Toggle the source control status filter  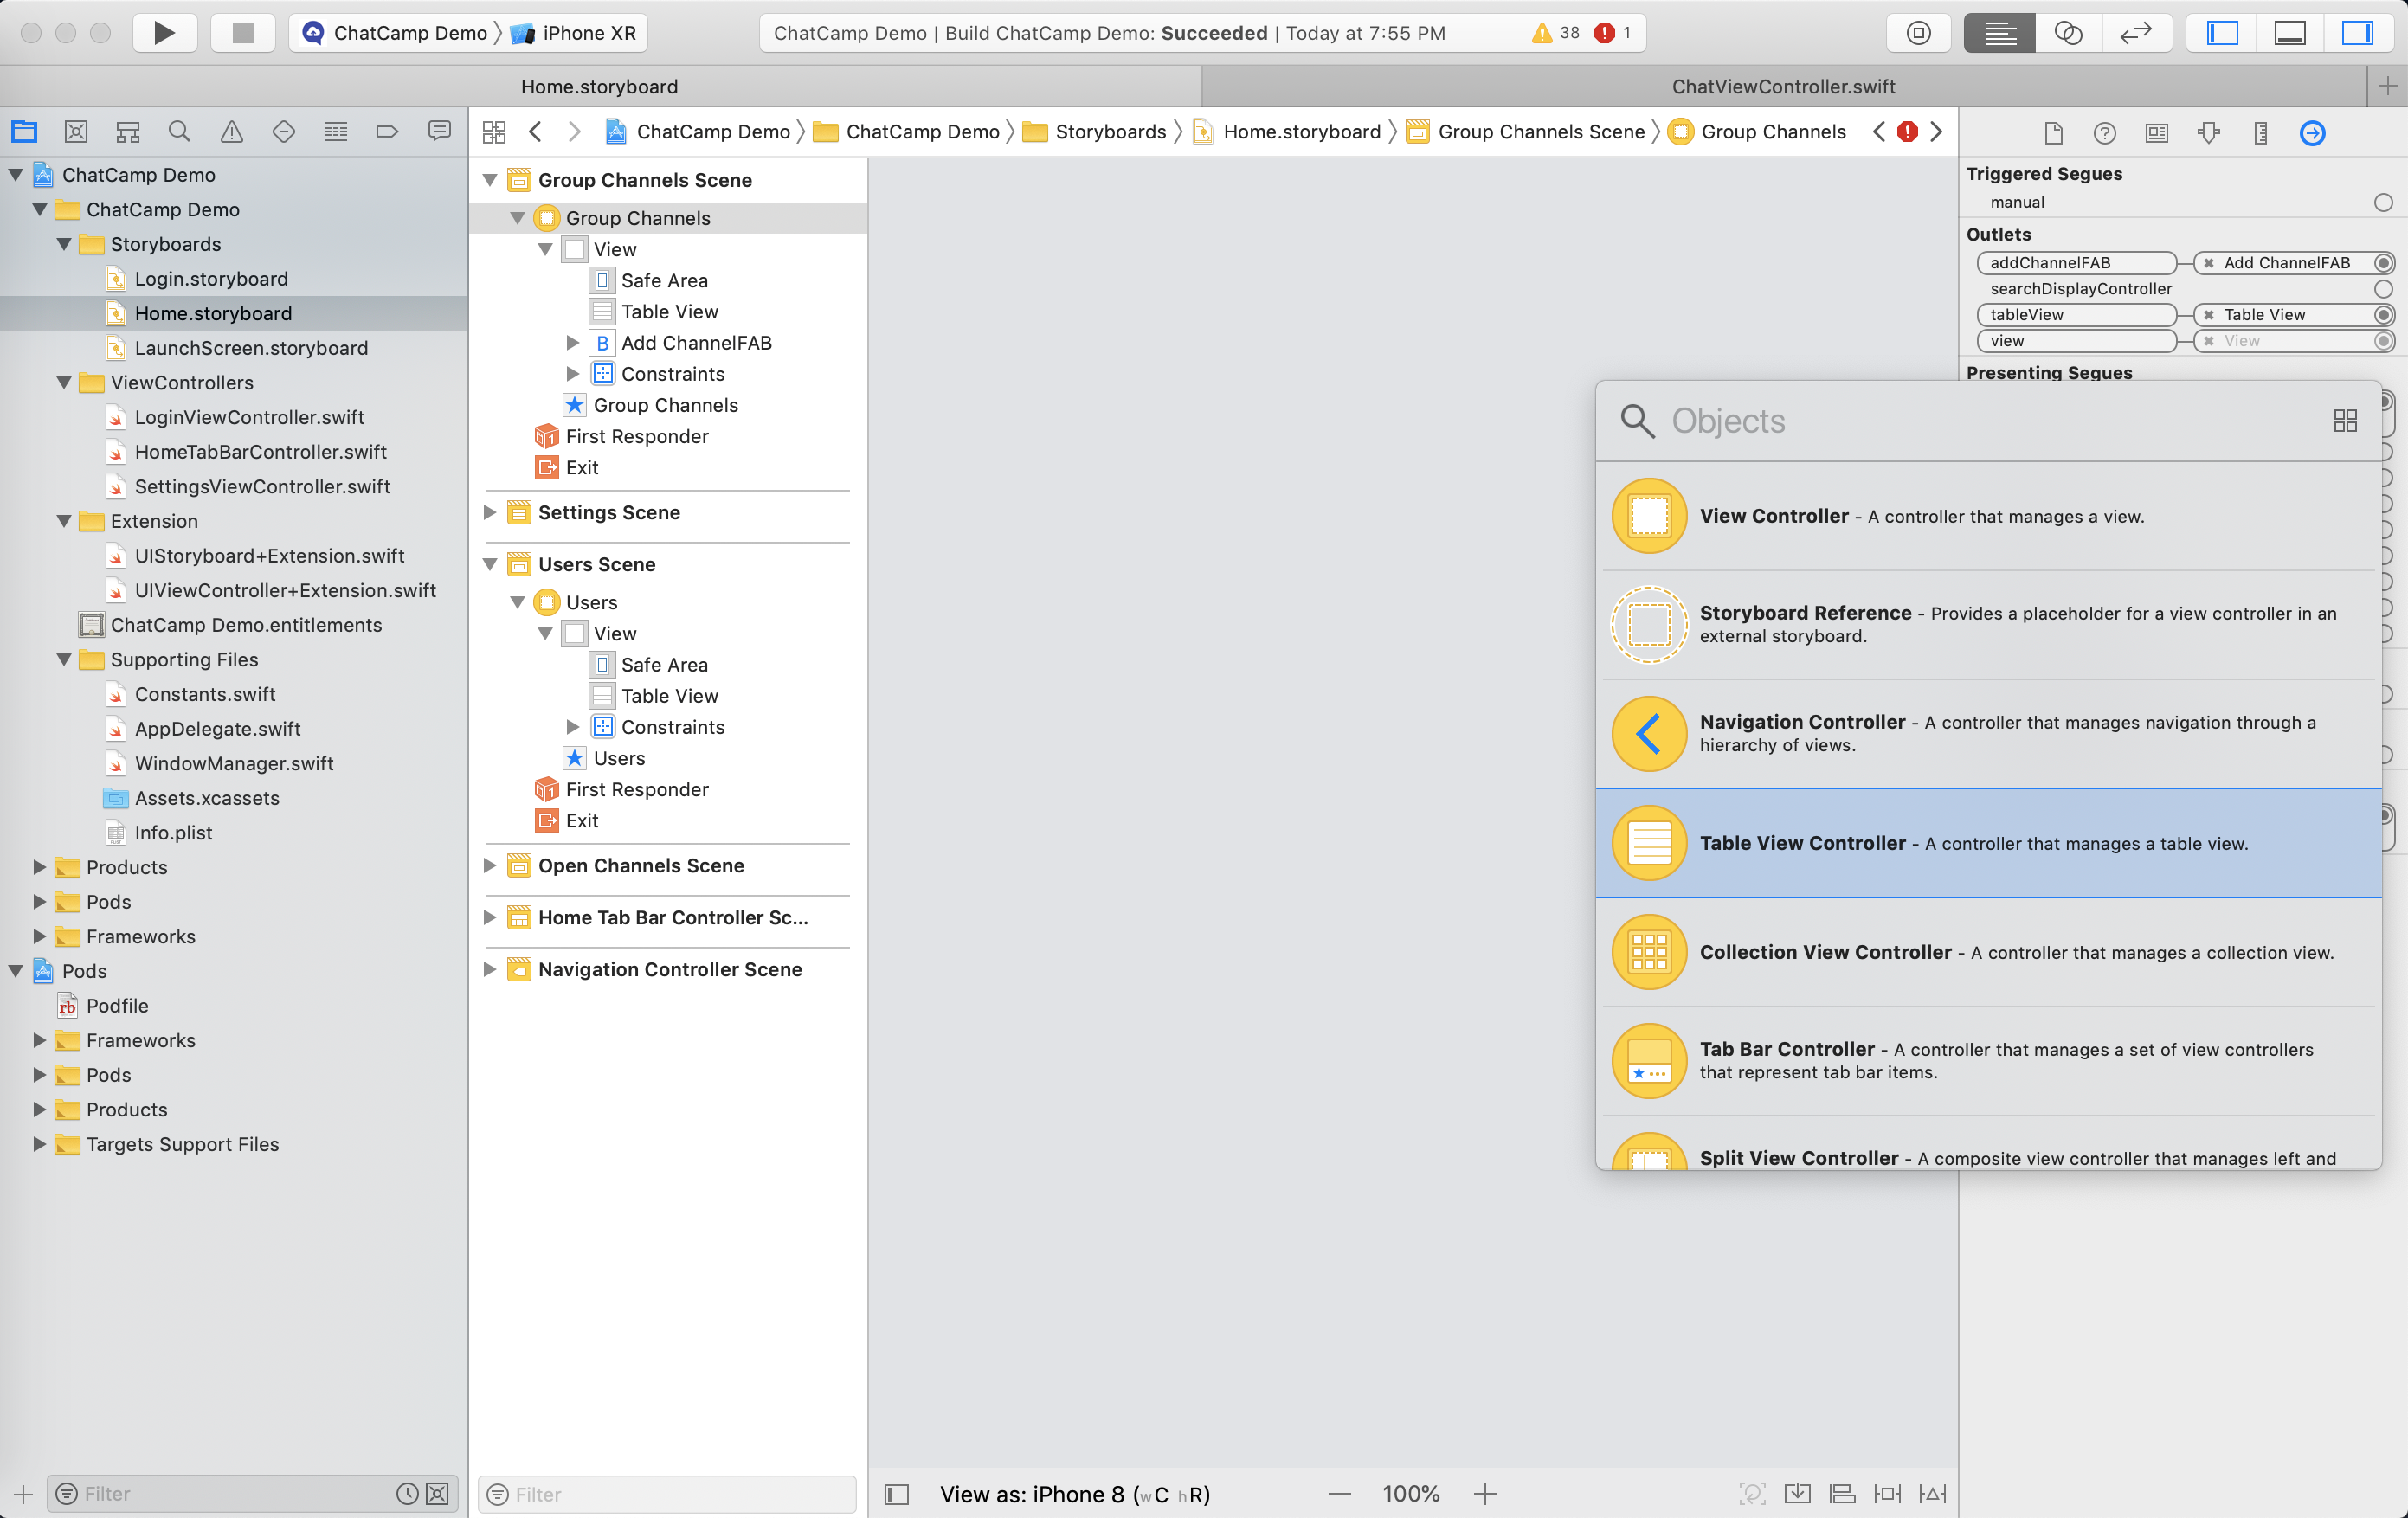[x=437, y=1494]
